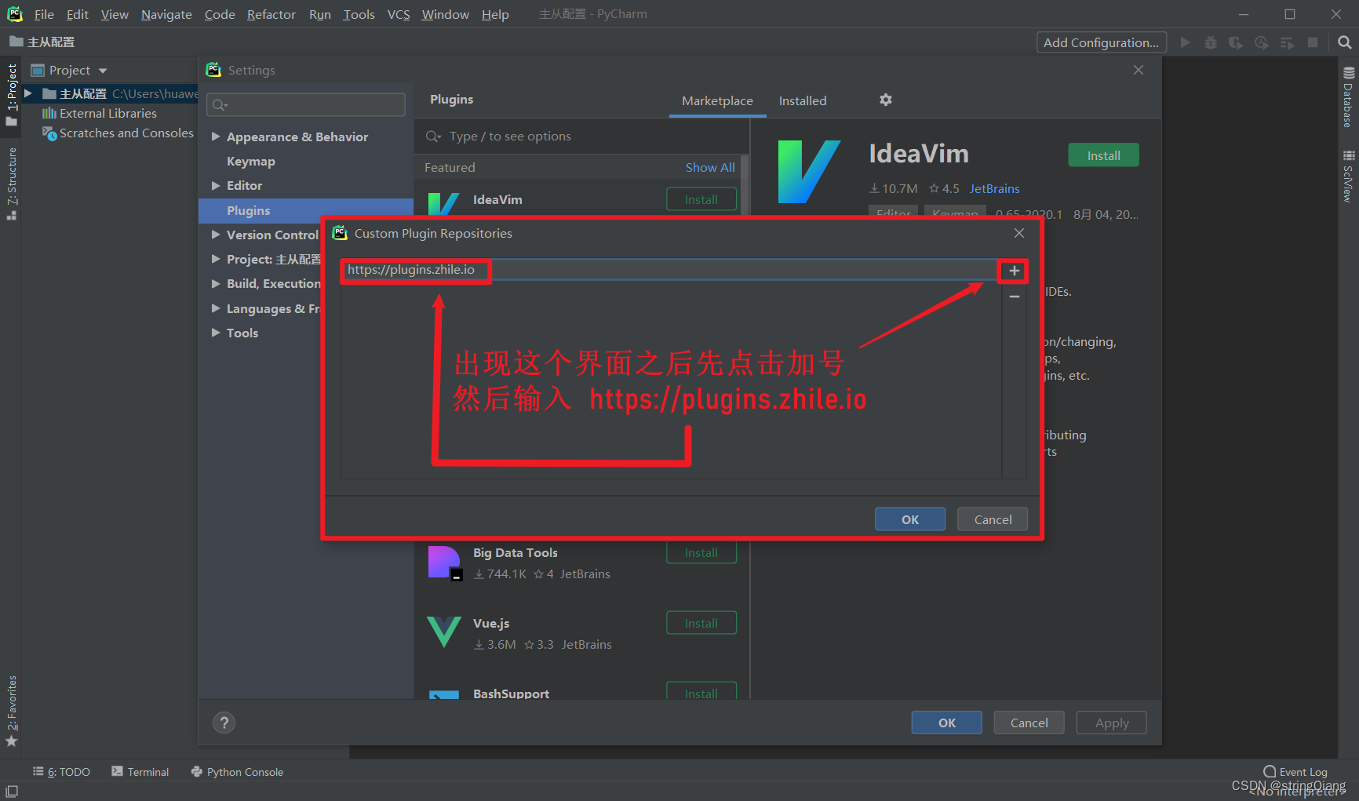Click the Concurrency Diagram toolbar icon
Screen dimensions: 1359x801
click(x=1287, y=42)
